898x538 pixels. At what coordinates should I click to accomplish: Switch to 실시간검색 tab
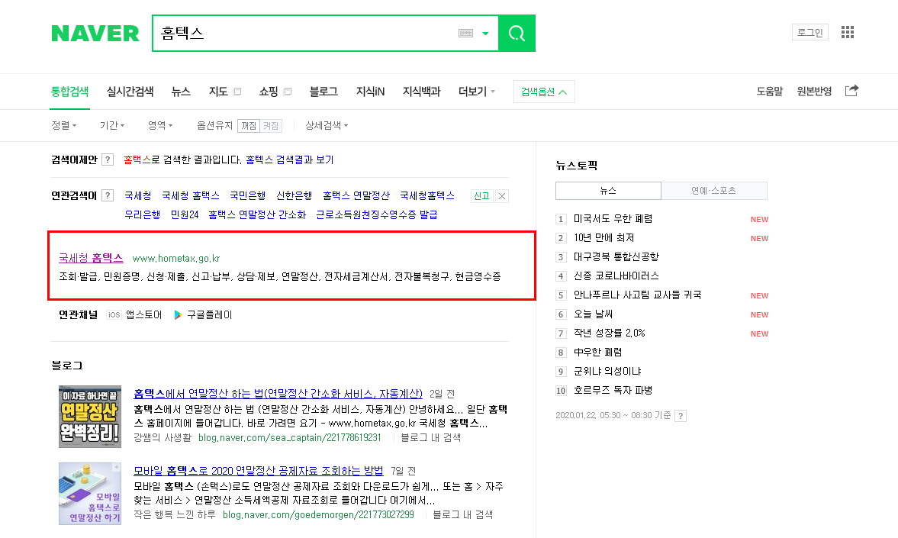pos(130,91)
